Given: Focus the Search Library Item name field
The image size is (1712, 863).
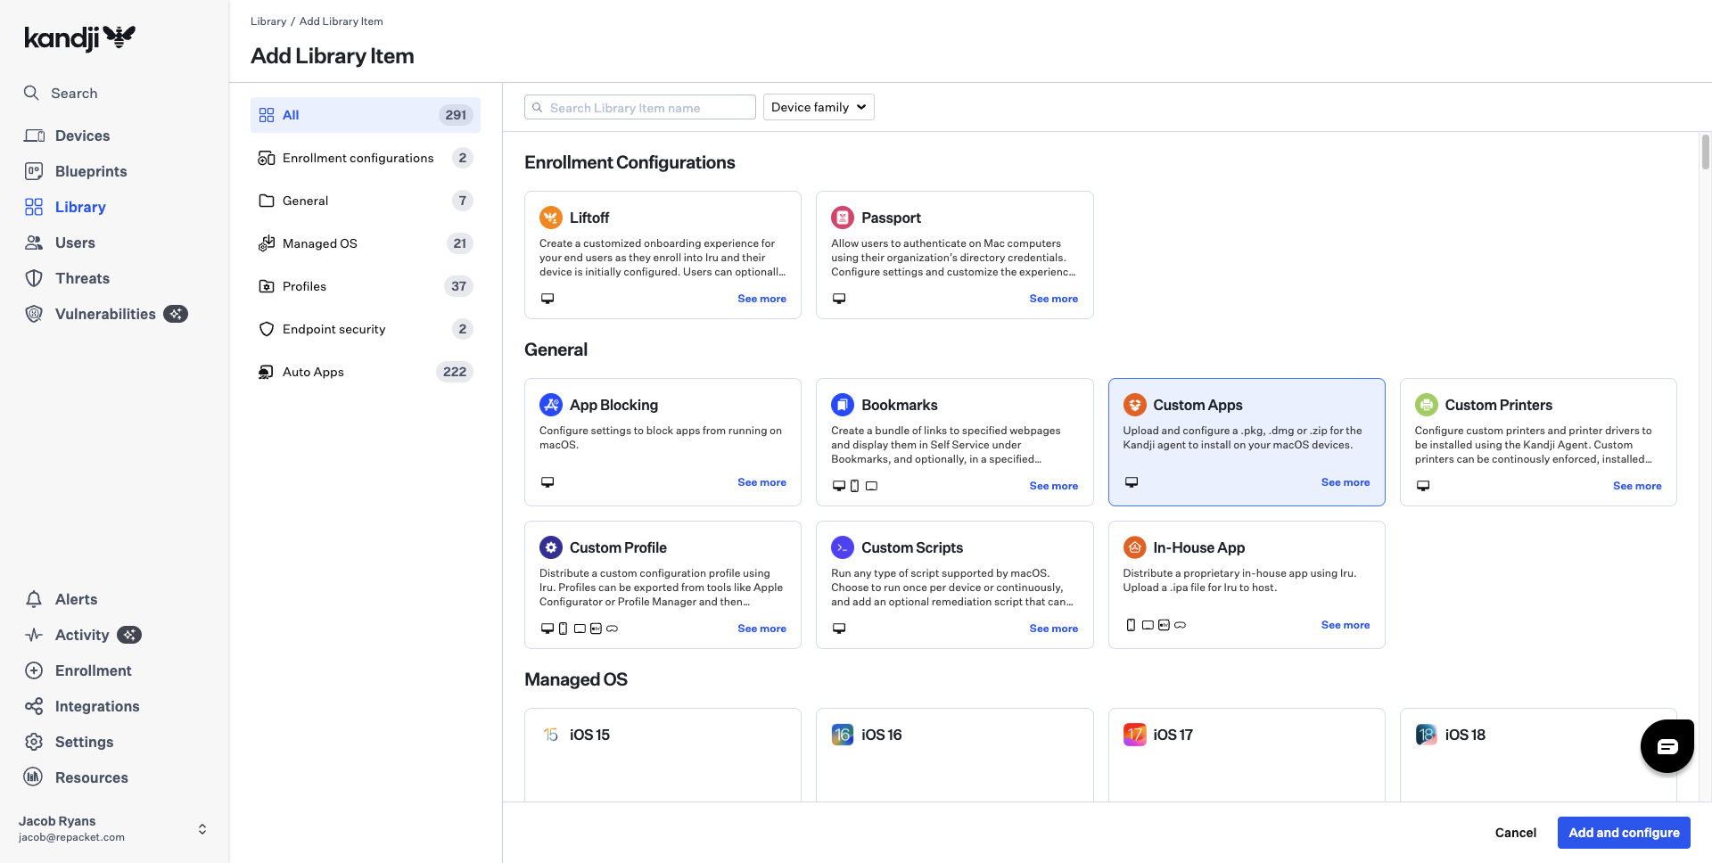Looking at the screenshot, I should point(640,107).
